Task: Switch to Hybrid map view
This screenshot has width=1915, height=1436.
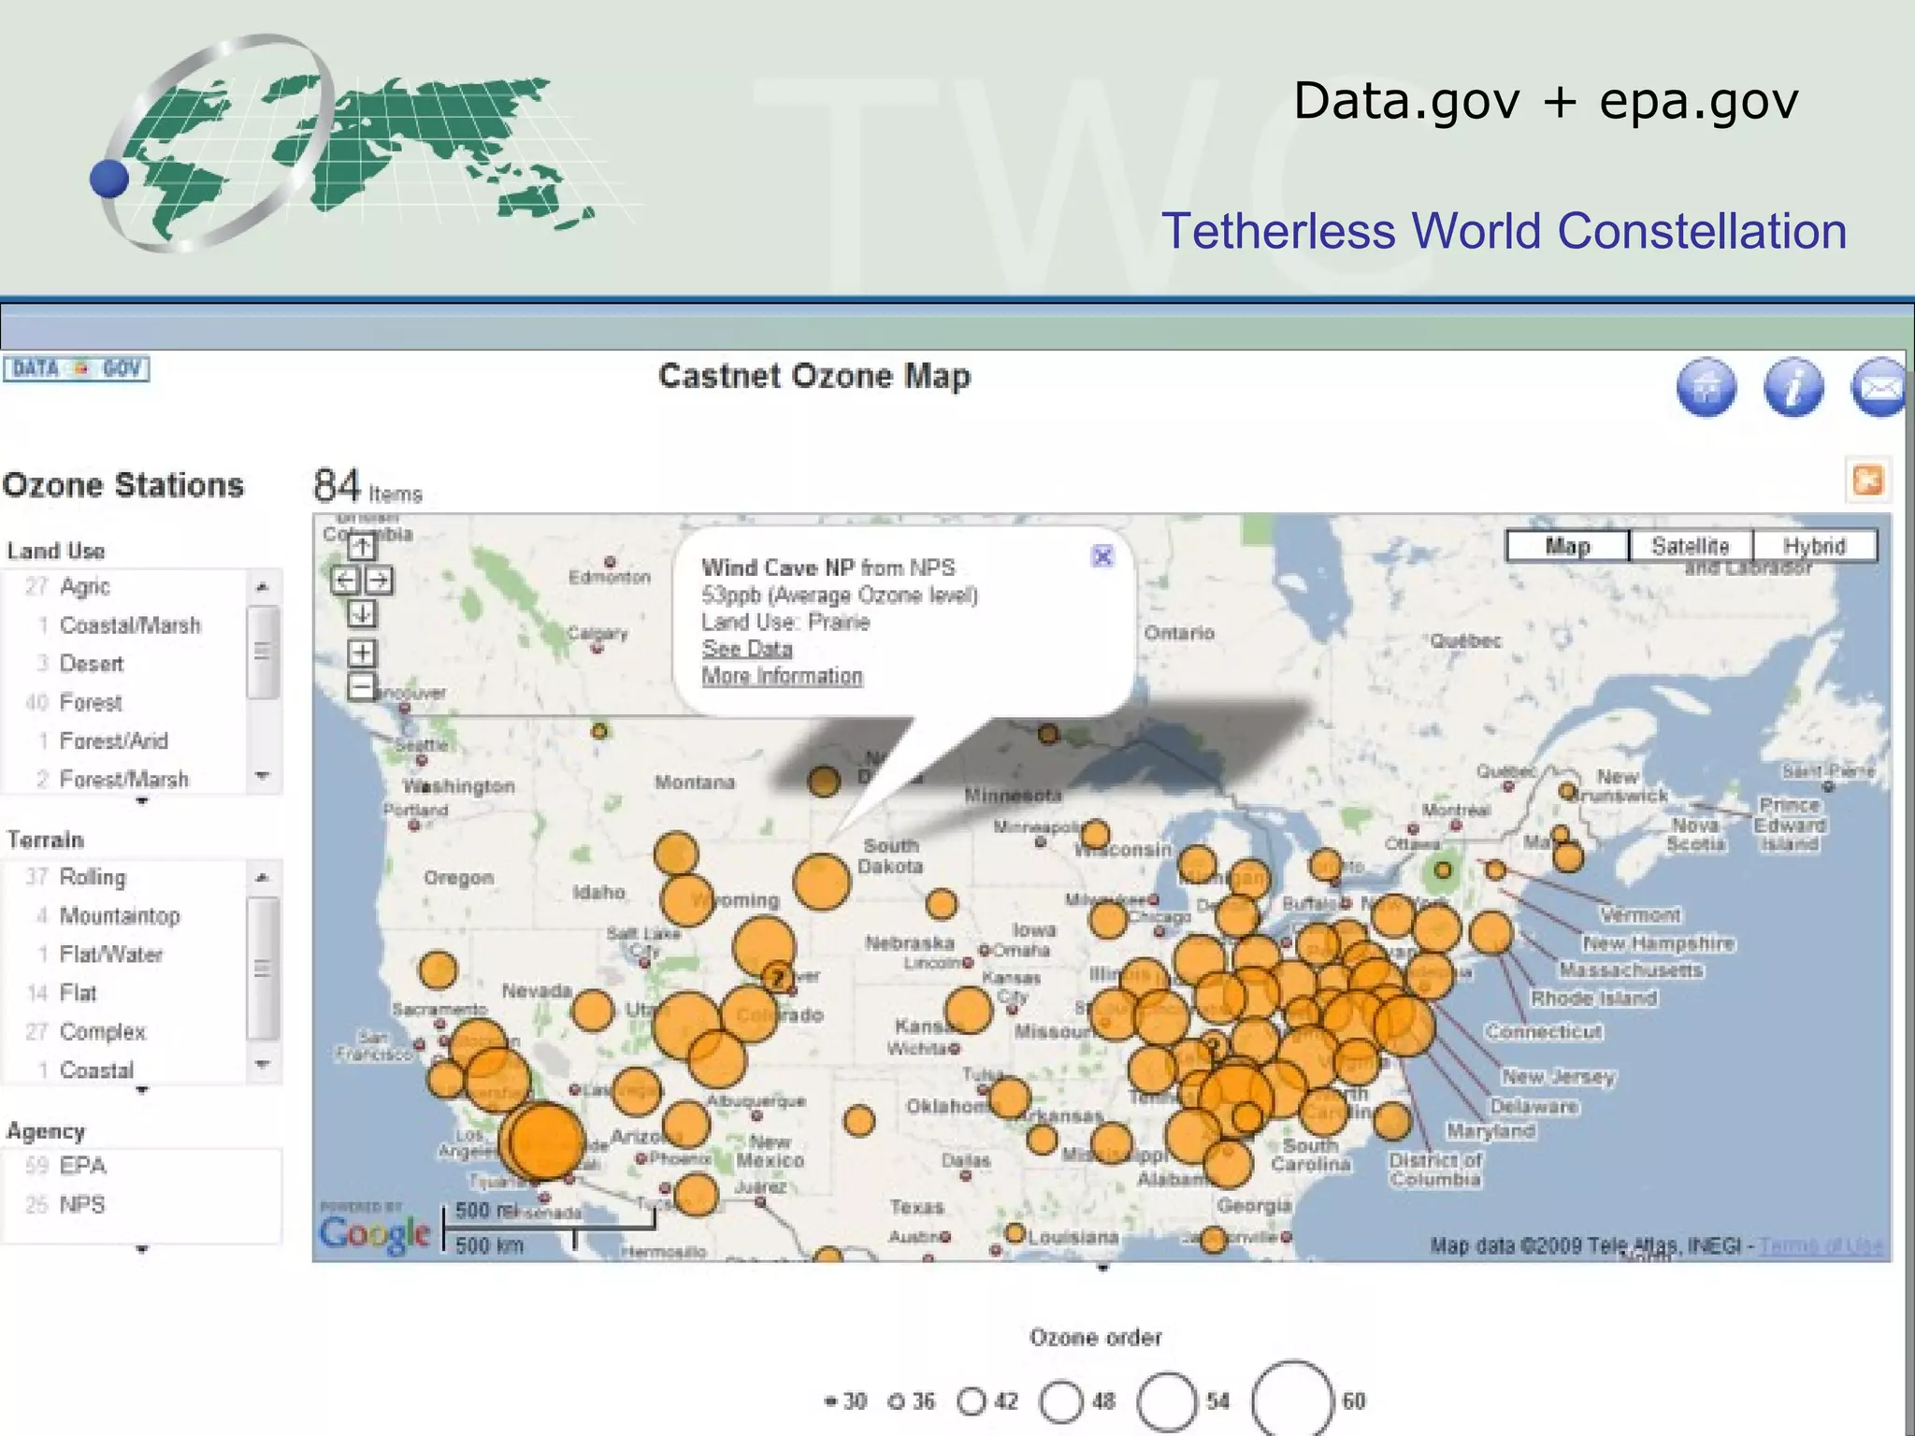Action: [x=1814, y=546]
